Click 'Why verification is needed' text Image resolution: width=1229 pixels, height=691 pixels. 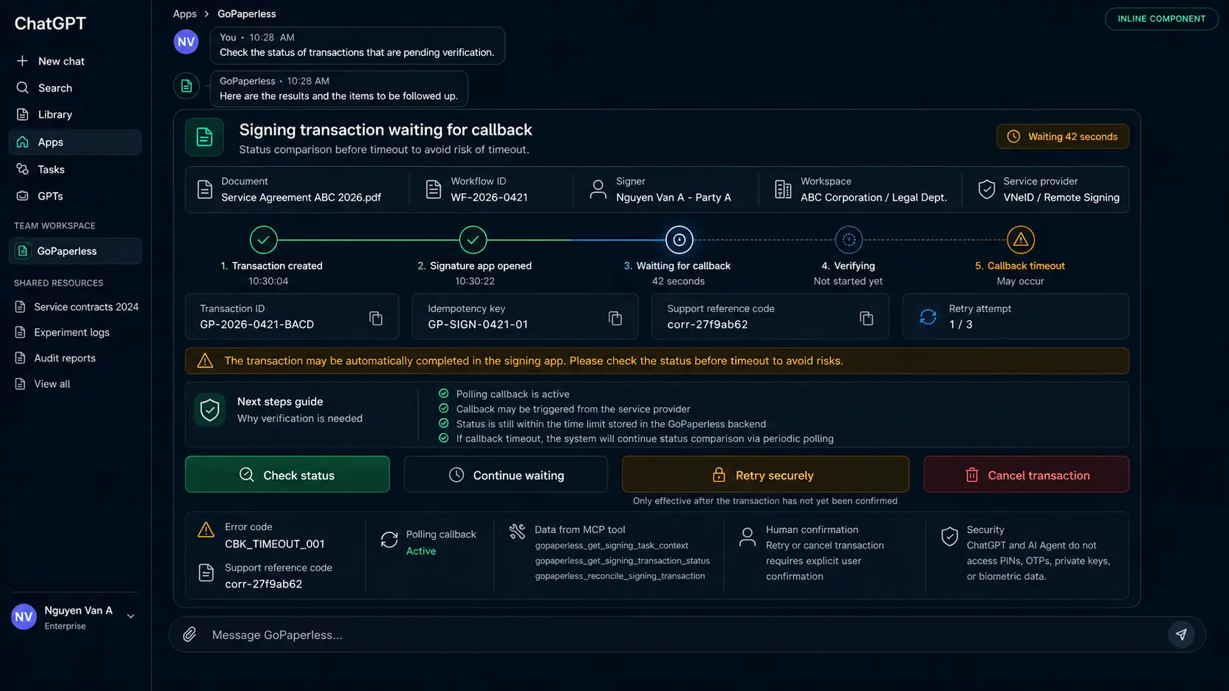[300, 419]
